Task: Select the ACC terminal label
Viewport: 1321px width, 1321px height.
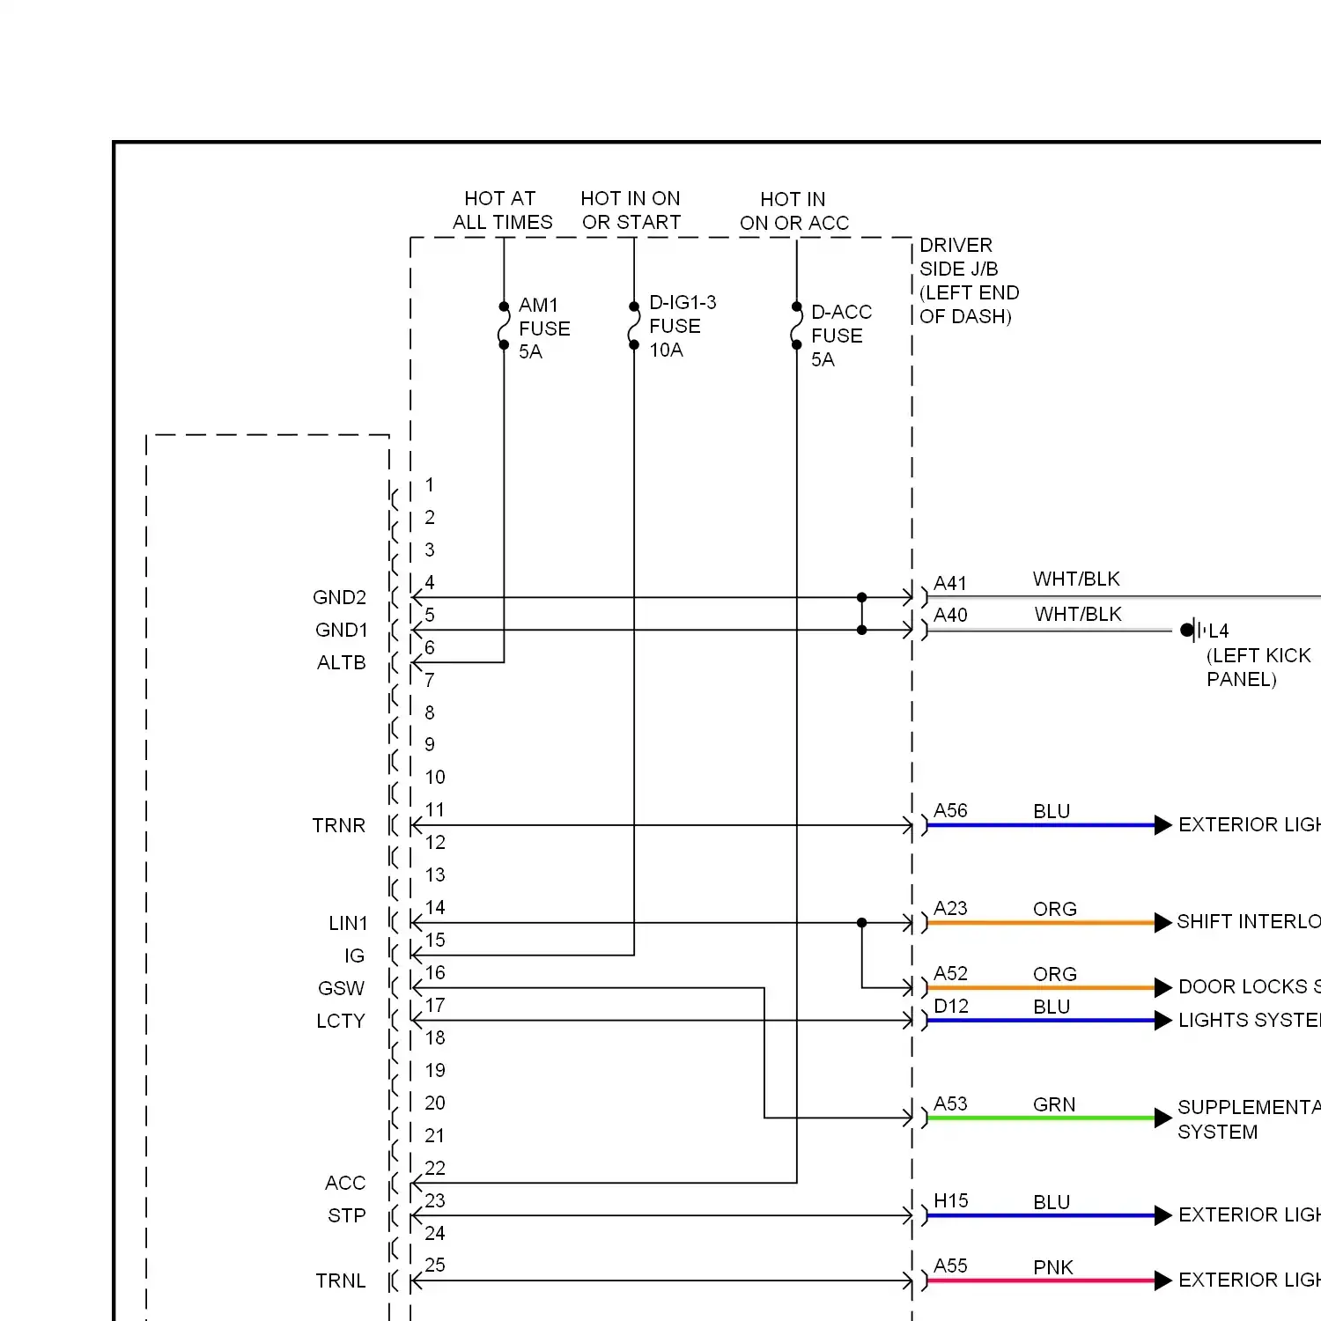Action: pyautogui.click(x=344, y=1183)
